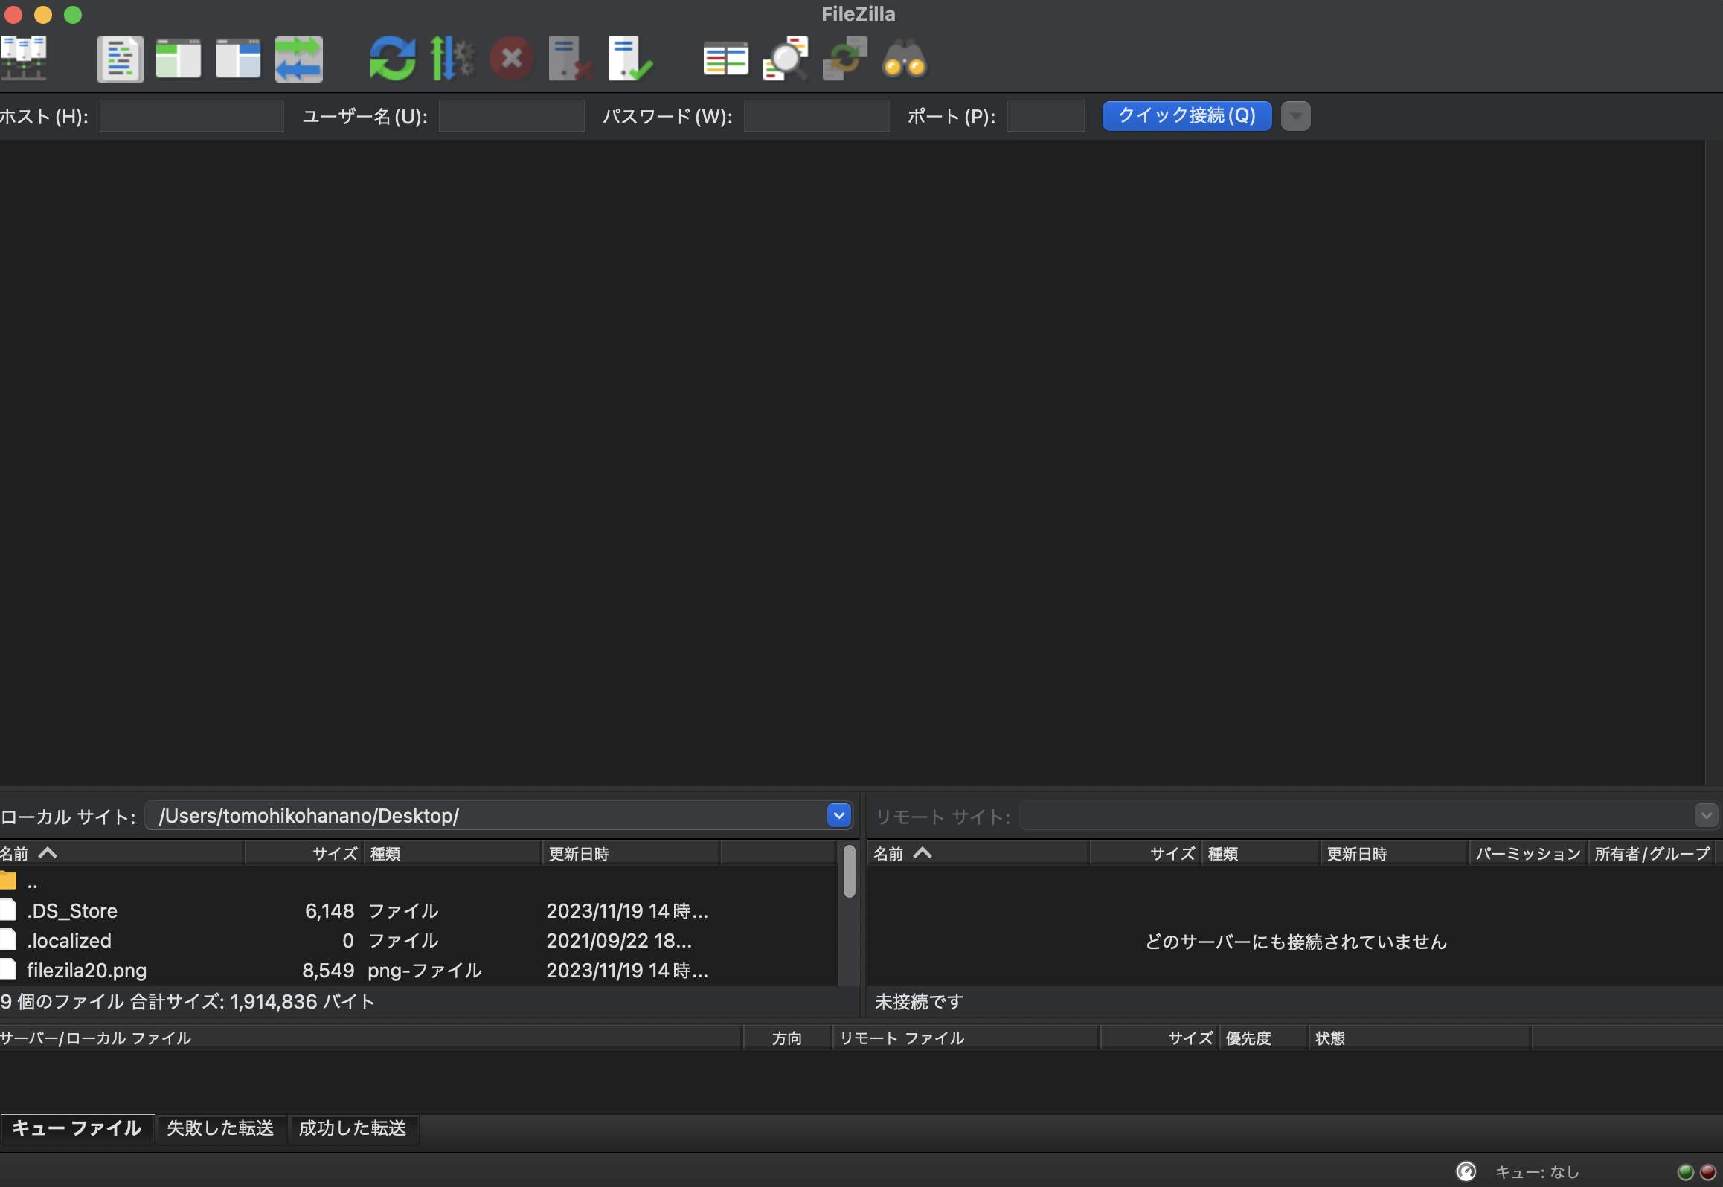Image resolution: width=1723 pixels, height=1187 pixels.
Task: Toggle the local directory tree display
Action: pos(179,59)
